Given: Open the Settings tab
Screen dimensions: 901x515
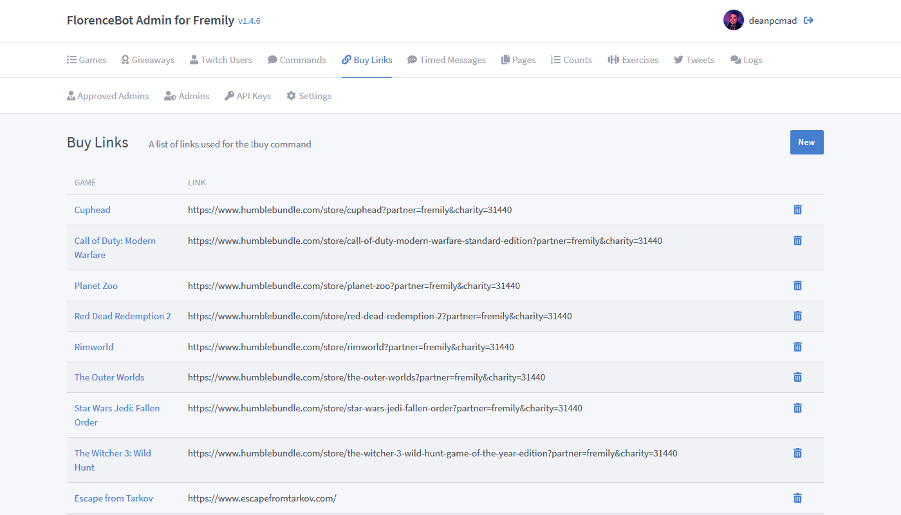Looking at the screenshot, I should coord(309,96).
